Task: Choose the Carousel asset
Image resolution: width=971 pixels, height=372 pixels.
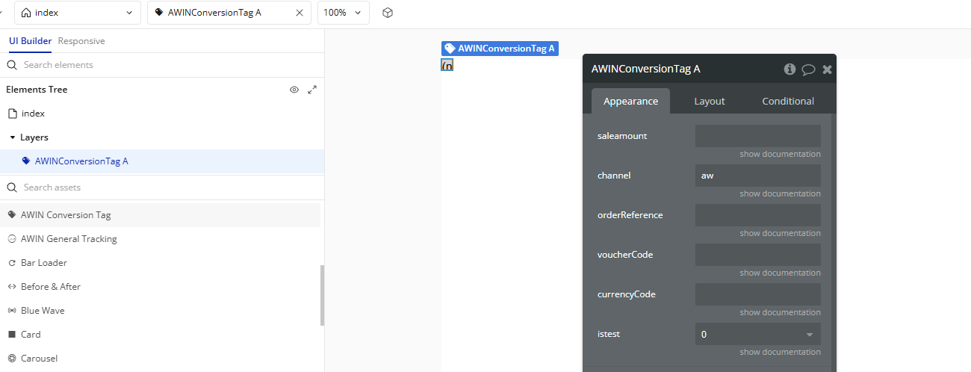Action: [x=160, y=359]
